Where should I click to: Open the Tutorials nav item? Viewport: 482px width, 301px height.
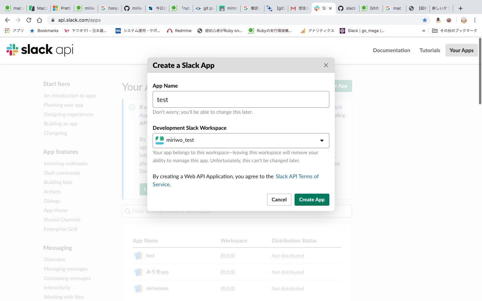coord(430,50)
